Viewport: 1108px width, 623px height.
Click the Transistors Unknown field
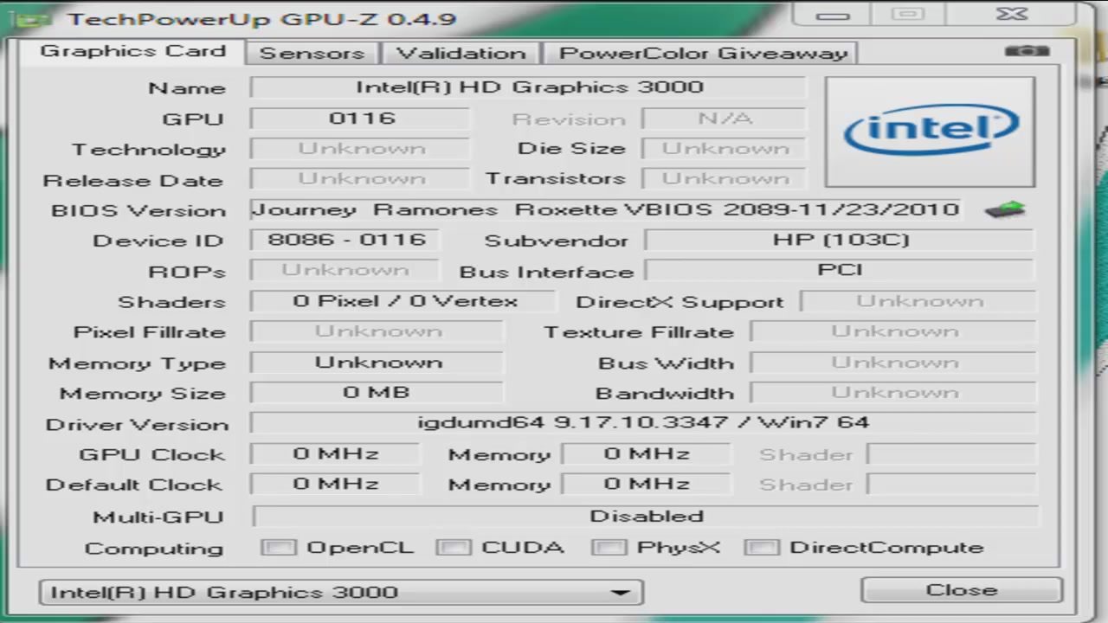725,179
